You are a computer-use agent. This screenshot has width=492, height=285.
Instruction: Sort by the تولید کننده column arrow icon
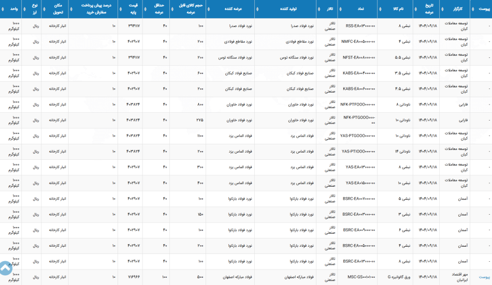tap(257, 9)
